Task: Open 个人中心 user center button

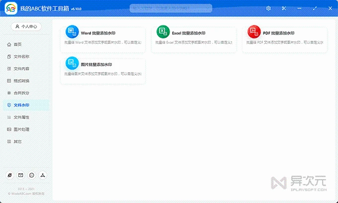Action: [x=26, y=26]
